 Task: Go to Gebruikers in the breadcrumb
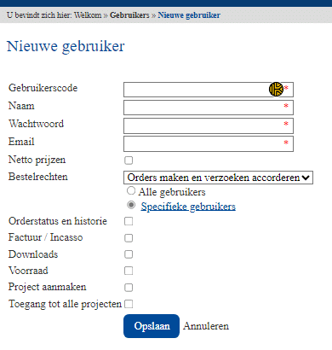(x=129, y=15)
